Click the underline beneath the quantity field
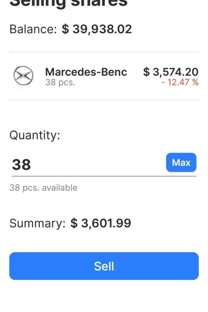 tap(104, 176)
